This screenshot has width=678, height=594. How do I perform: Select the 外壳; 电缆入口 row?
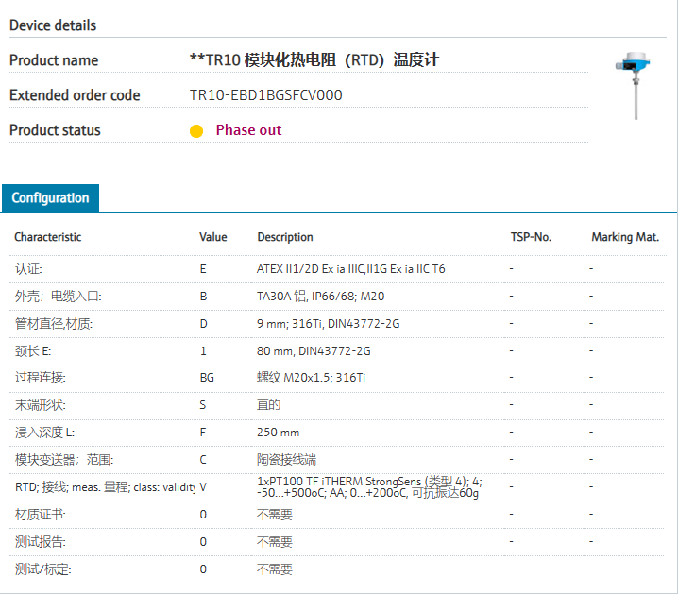57,297
